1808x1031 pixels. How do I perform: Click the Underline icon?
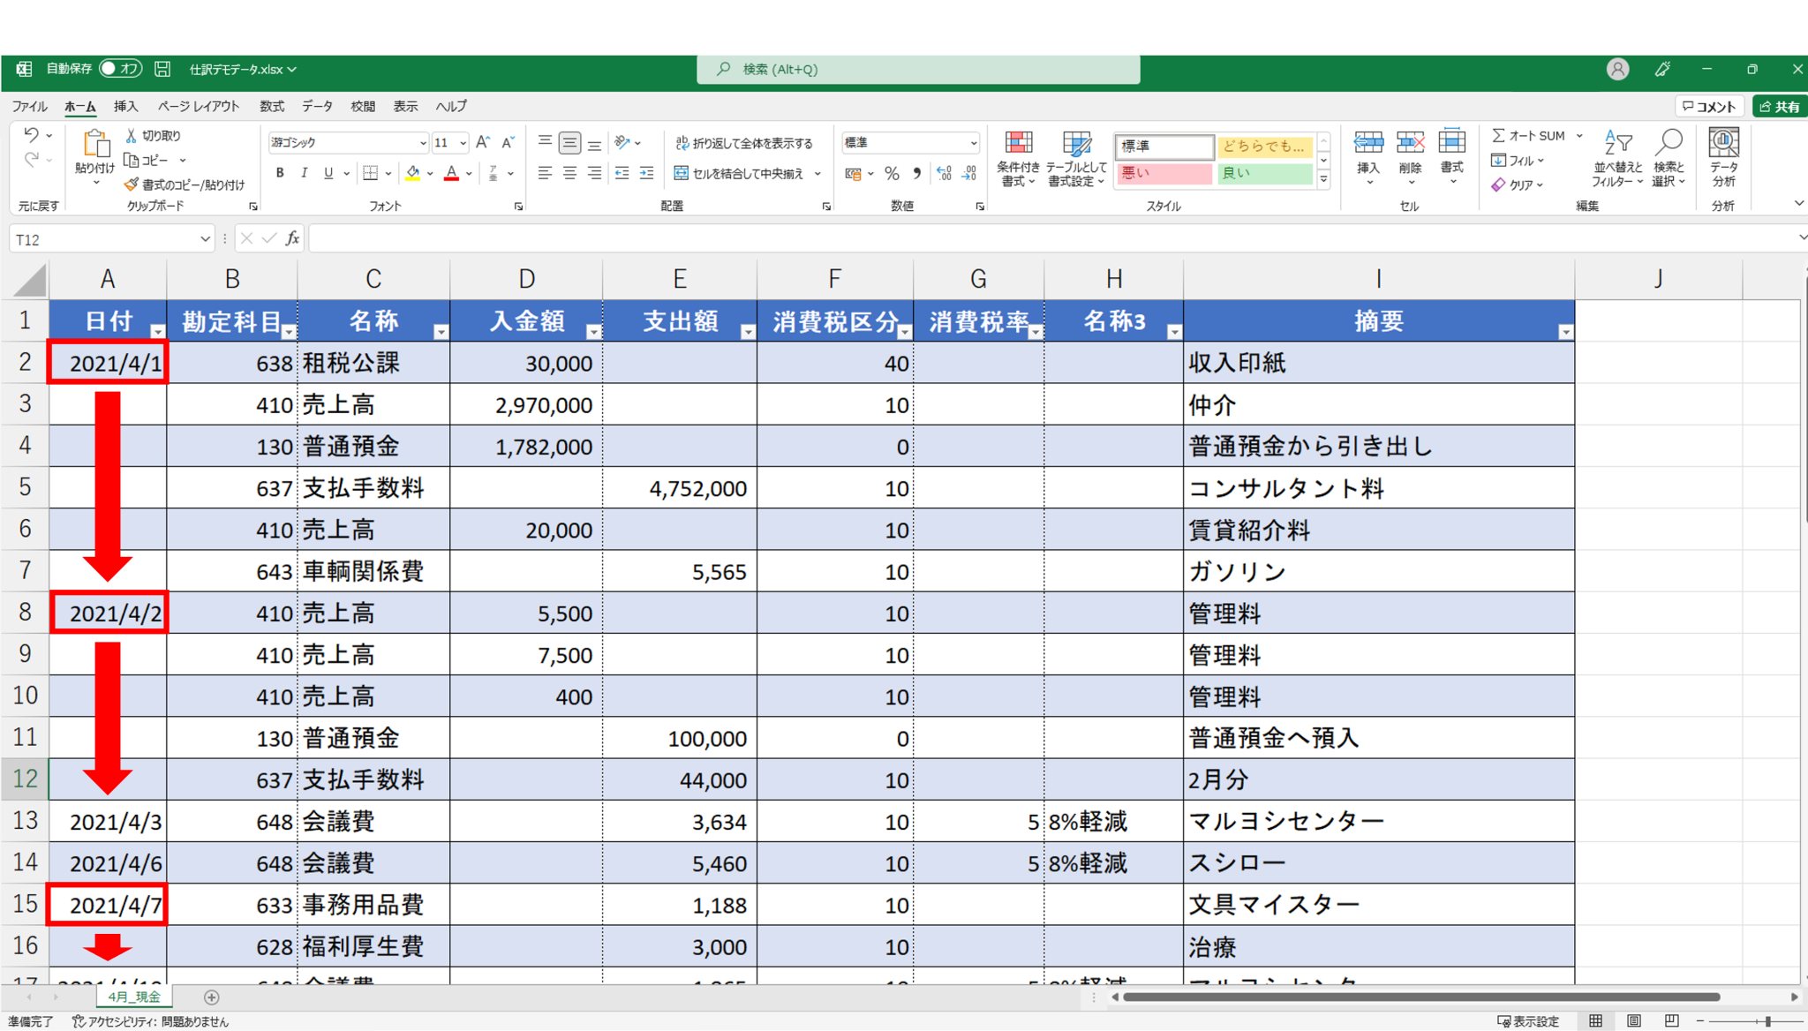click(328, 173)
